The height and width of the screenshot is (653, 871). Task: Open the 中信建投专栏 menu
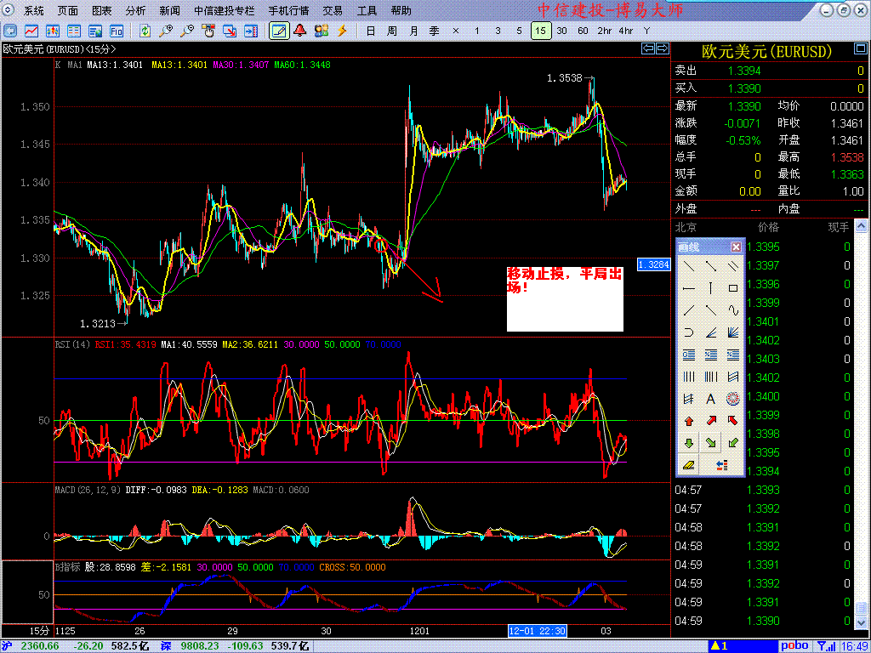(x=225, y=10)
